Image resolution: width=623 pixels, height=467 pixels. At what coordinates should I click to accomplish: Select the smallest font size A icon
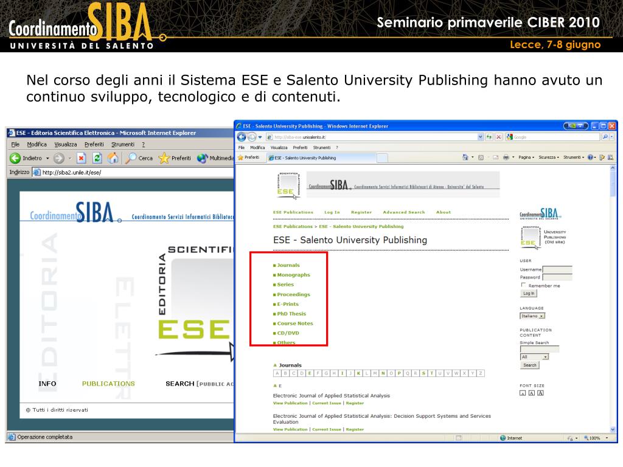click(523, 393)
